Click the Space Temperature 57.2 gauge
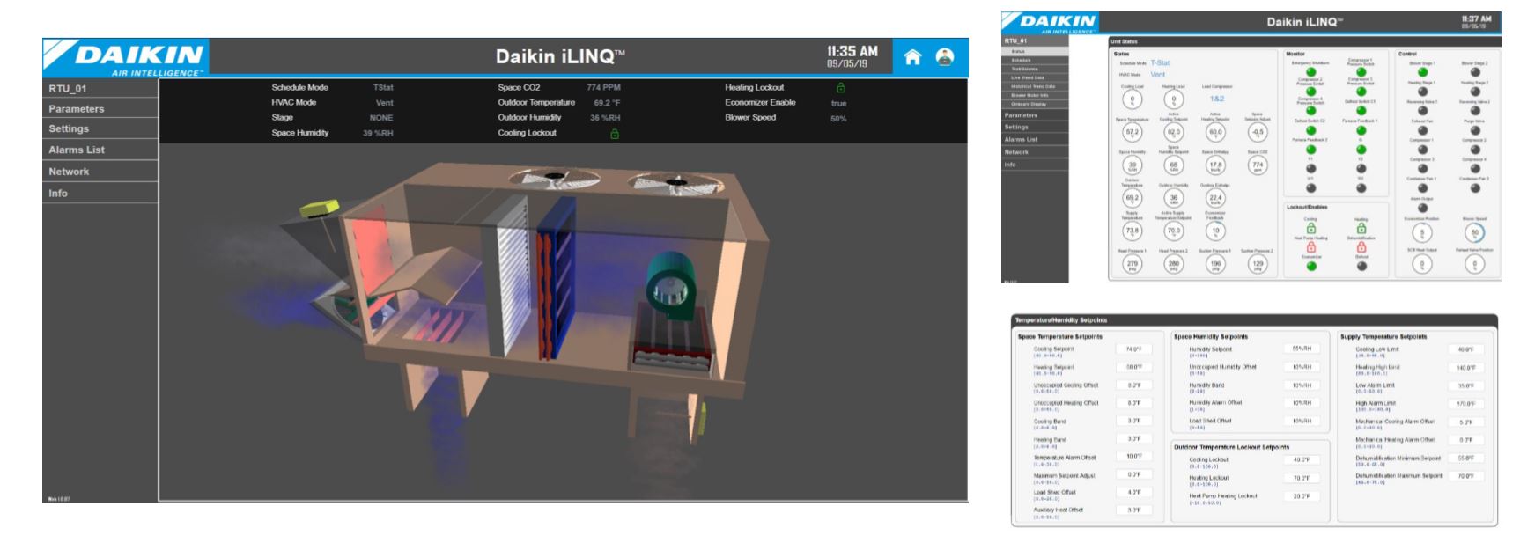This screenshot has width=1520, height=543. pos(1132,132)
